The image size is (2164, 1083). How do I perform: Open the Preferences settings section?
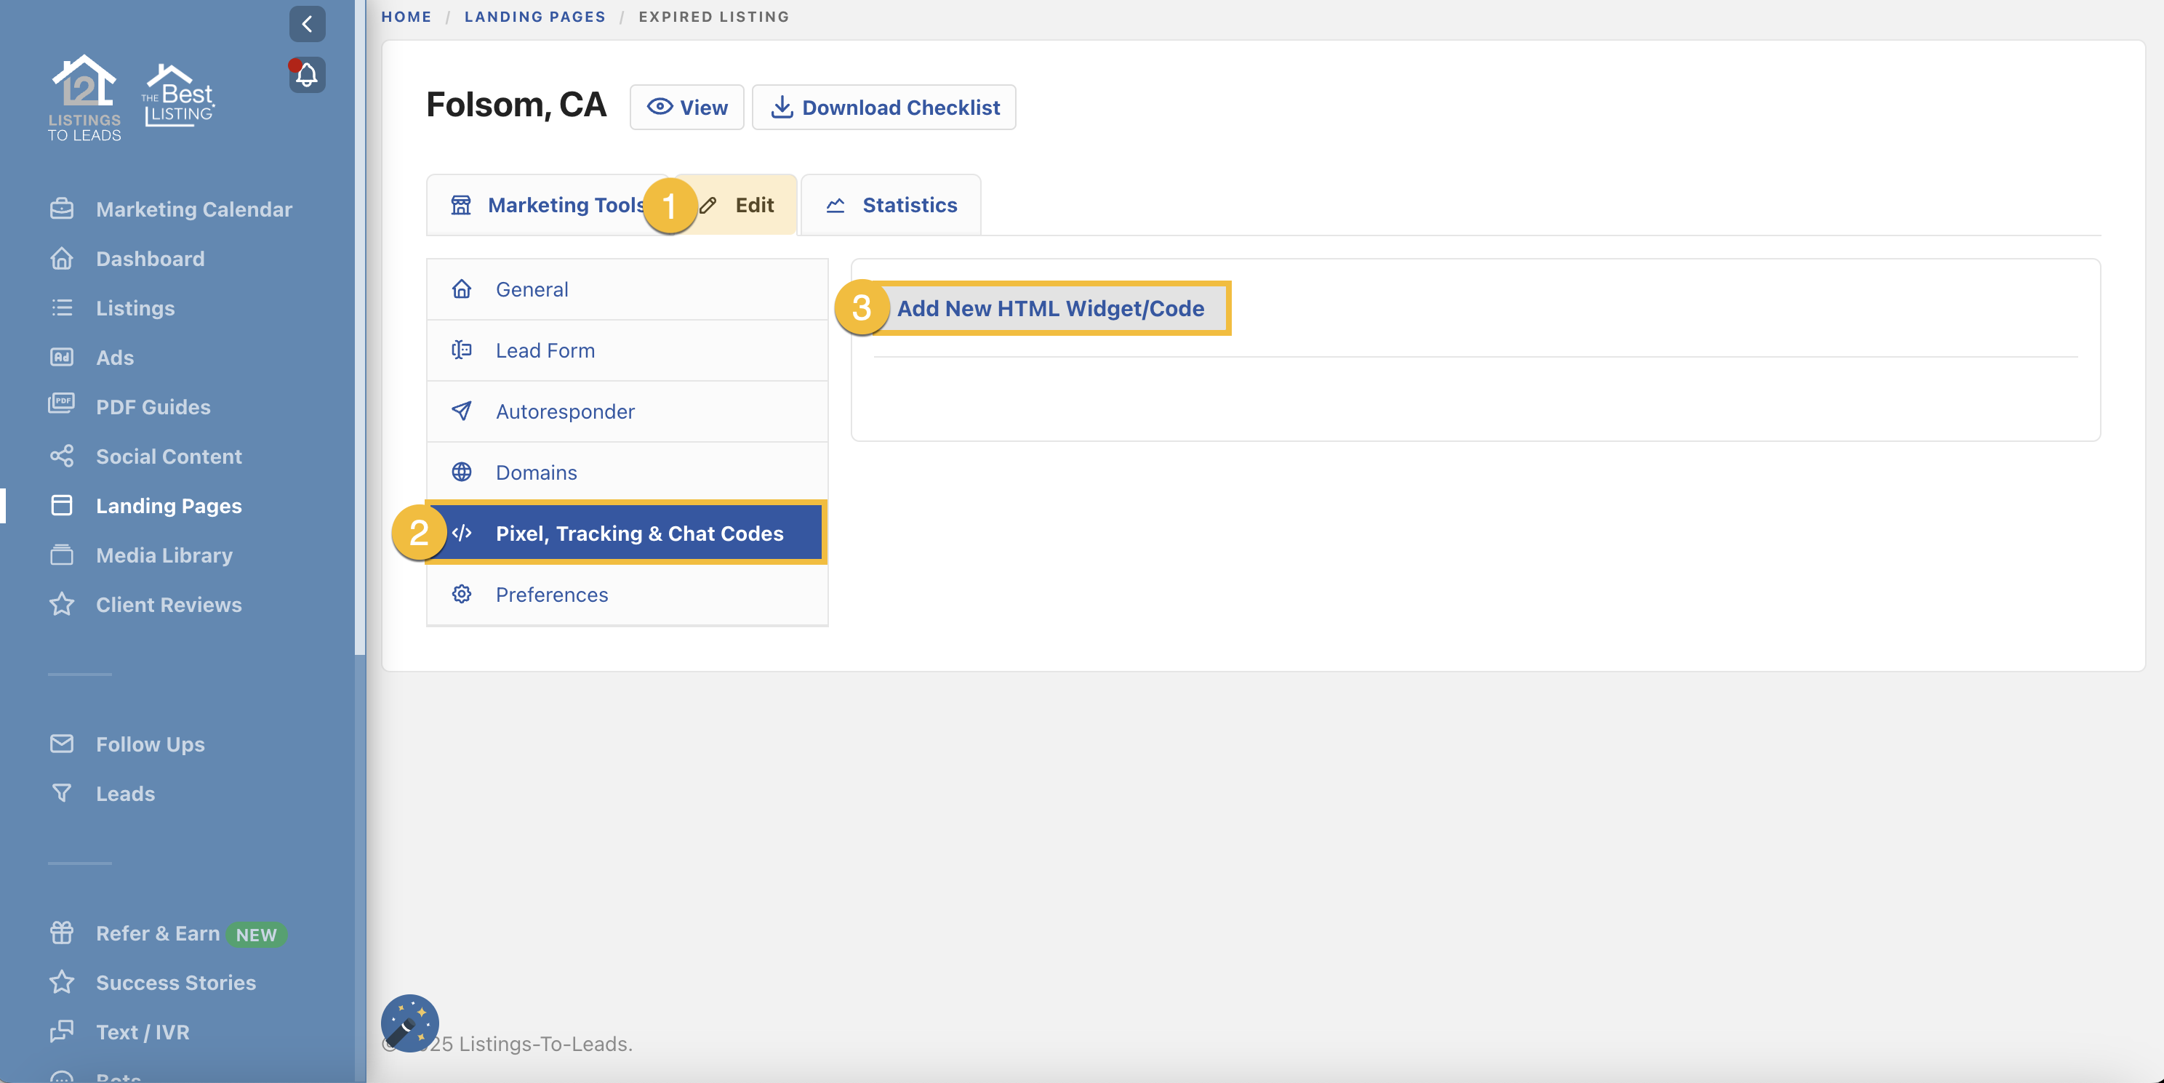(x=551, y=595)
